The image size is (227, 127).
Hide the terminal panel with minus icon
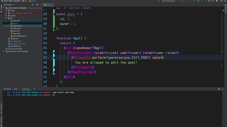[222, 89]
